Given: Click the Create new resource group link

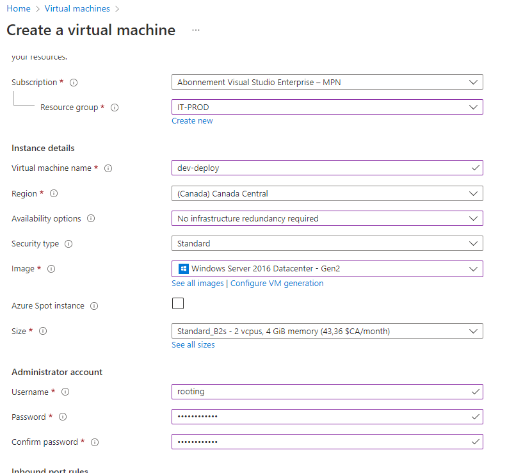Looking at the screenshot, I should coord(192,121).
